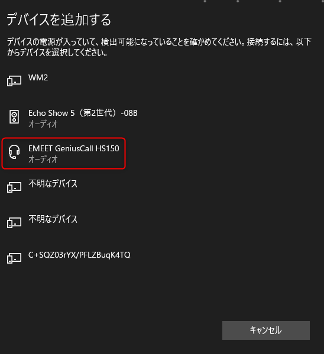Select the first 不明なデバイス label

(x=53, y=184)
